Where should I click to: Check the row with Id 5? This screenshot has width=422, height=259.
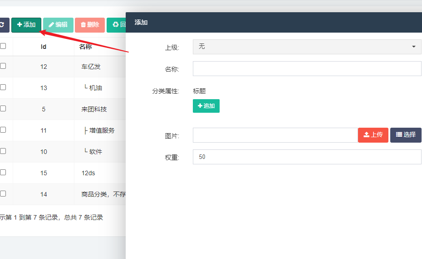(3, 109)
